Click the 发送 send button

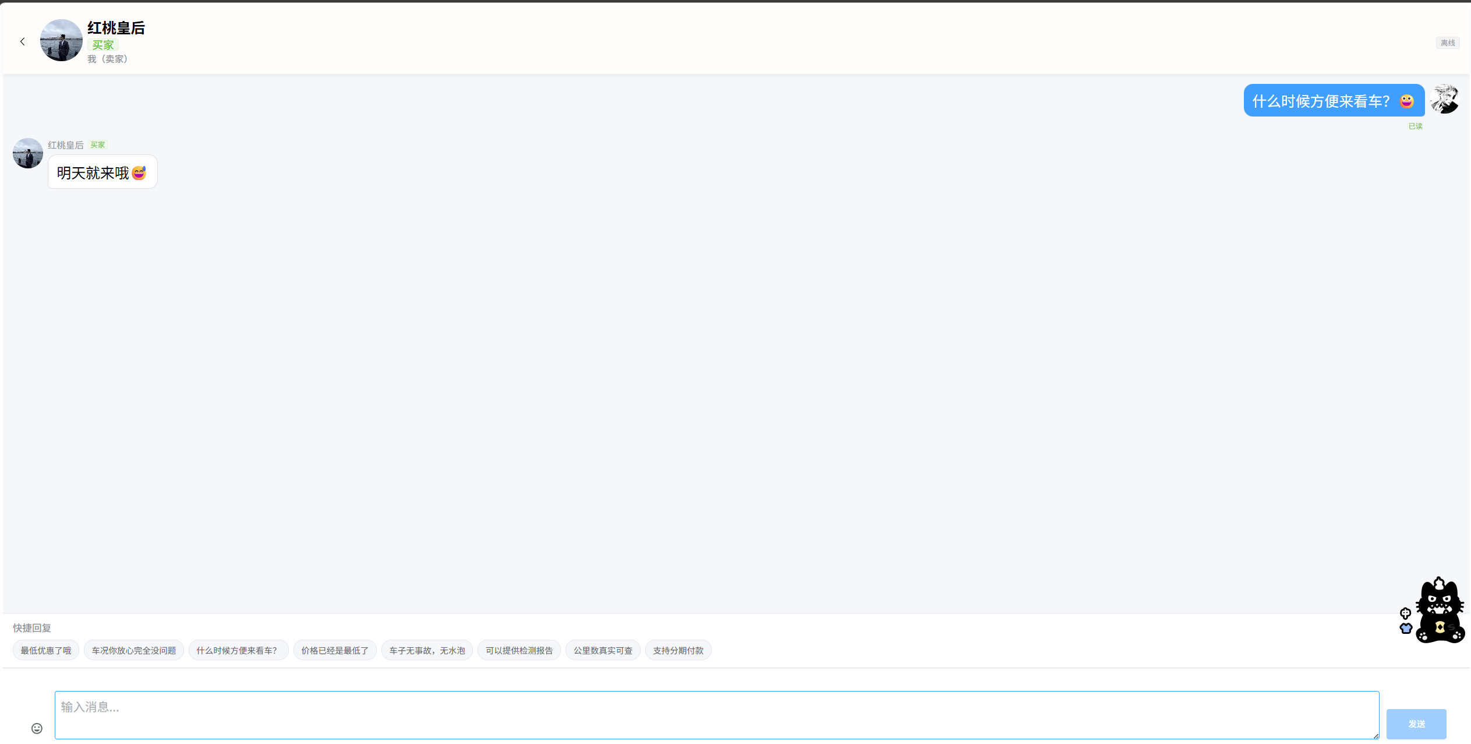[x=1416, y=724]
